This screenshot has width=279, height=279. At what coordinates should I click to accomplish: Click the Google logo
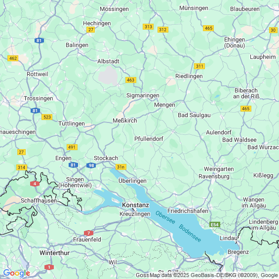coord(17,273)
